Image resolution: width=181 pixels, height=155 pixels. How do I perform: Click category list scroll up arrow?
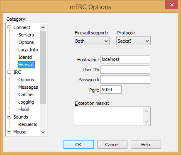pos(43,27)
